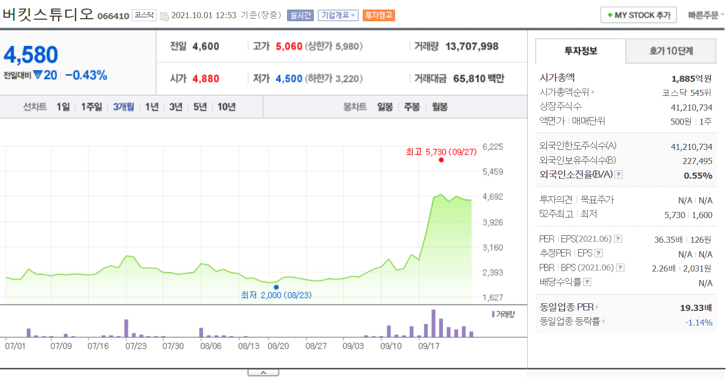Click the current price 4,580

[31, 55]
